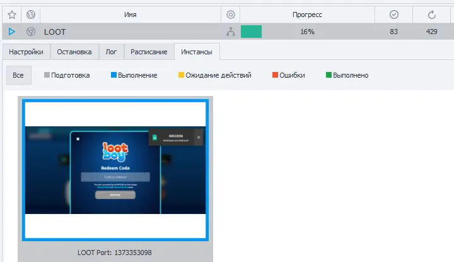
Task: Open the LOOT instance preview thumbnail
Action: [x=115, y=170]
